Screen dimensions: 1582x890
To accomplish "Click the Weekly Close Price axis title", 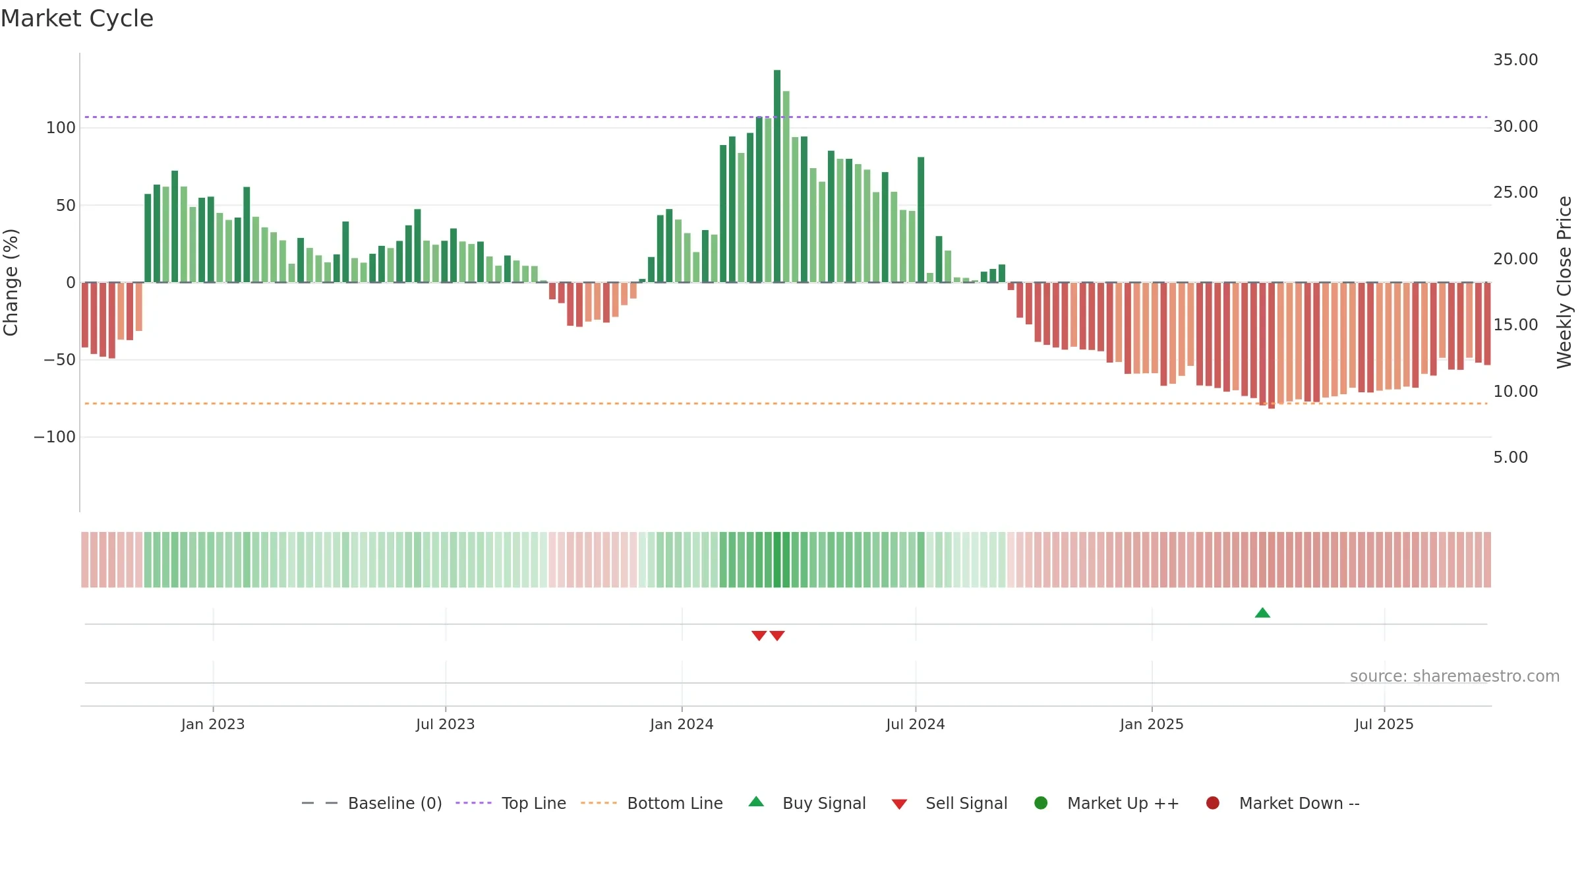I will [1564, 282].
